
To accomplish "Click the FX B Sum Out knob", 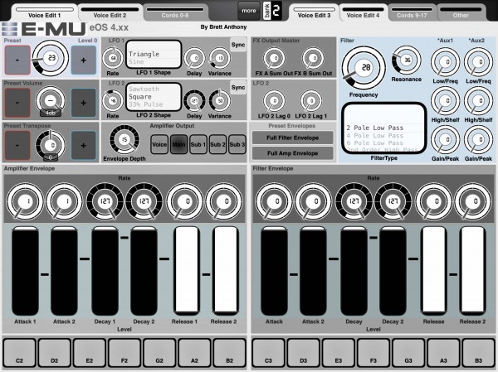I will 313,58.
